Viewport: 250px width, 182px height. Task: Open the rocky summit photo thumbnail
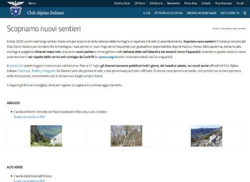[206, 136]
